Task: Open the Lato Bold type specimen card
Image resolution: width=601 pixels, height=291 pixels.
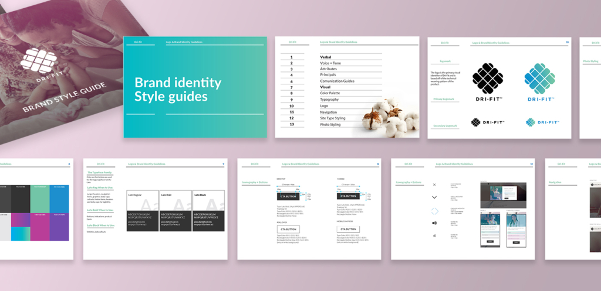Action: pos(175,211)
